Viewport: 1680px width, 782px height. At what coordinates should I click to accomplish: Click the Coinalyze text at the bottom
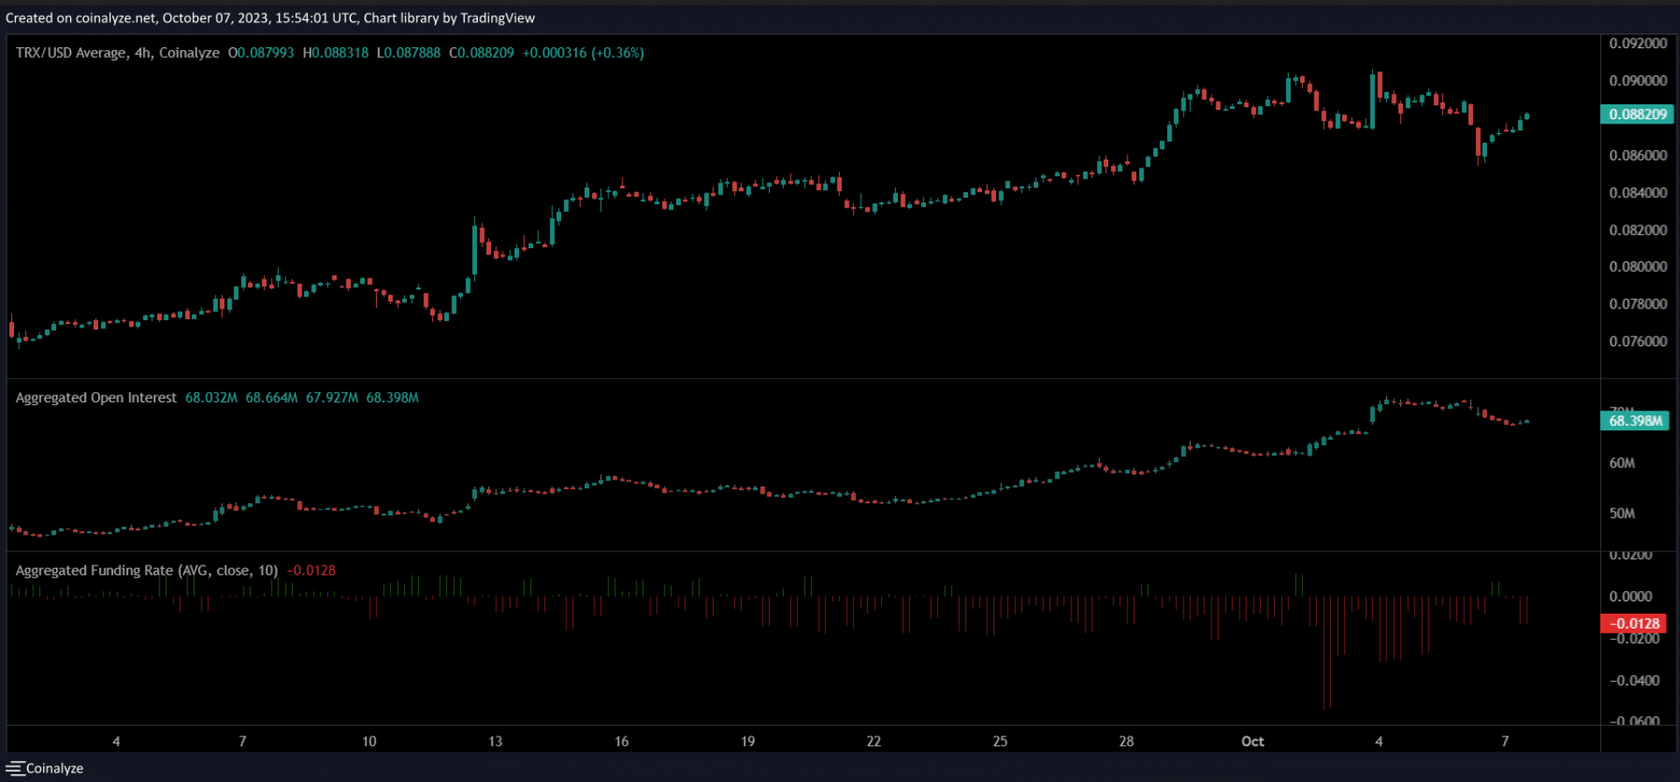coord(54,769)
